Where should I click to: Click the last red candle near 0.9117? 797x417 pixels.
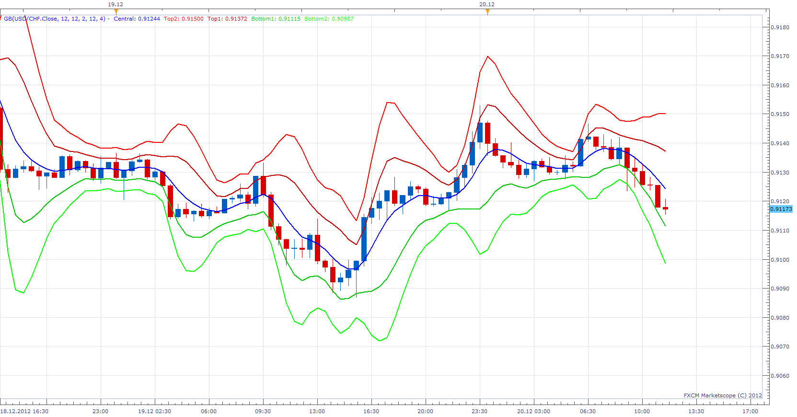click(665, 208)
